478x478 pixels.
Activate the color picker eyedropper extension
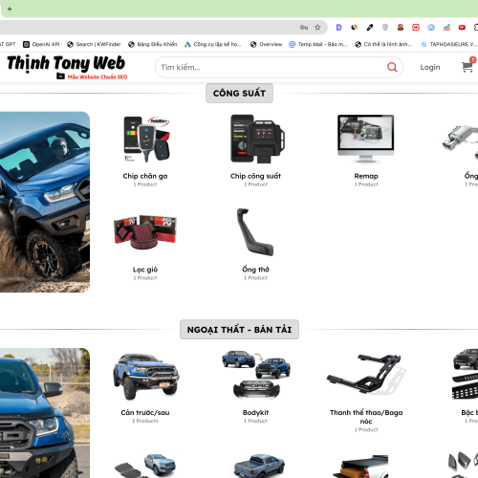click(x=370, y=28)
